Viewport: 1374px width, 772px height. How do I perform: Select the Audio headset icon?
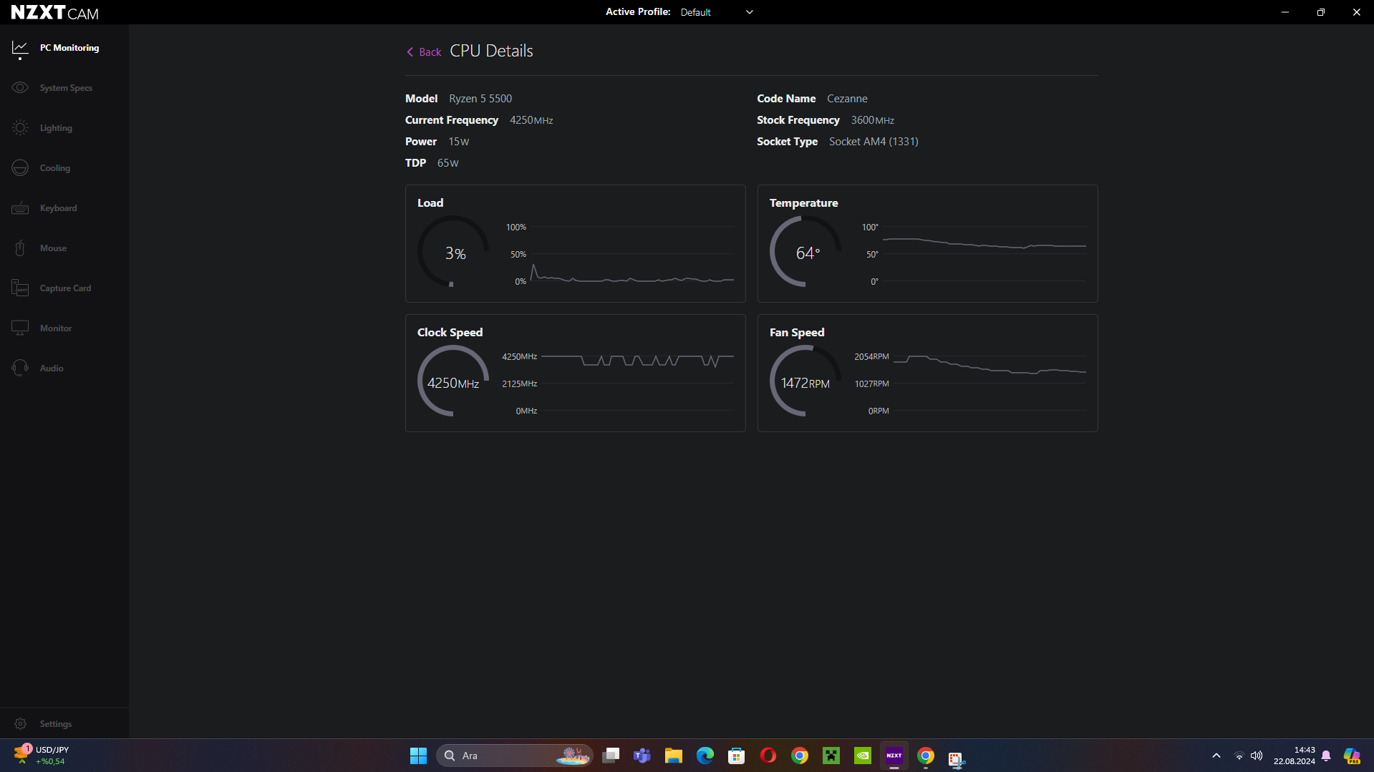pyautogui.click(x=20, y=368)
